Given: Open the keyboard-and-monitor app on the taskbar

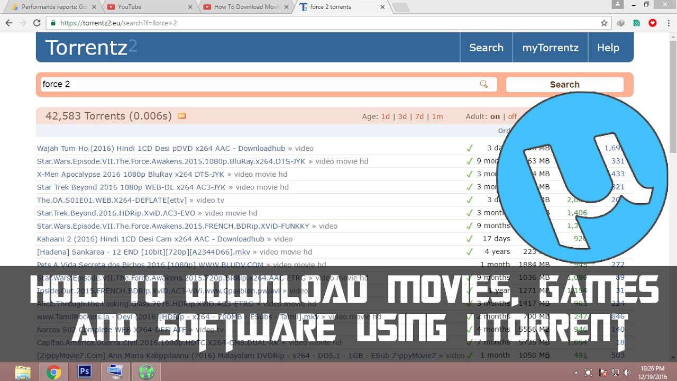Looking at the screenshot, I should coord(115,372).
